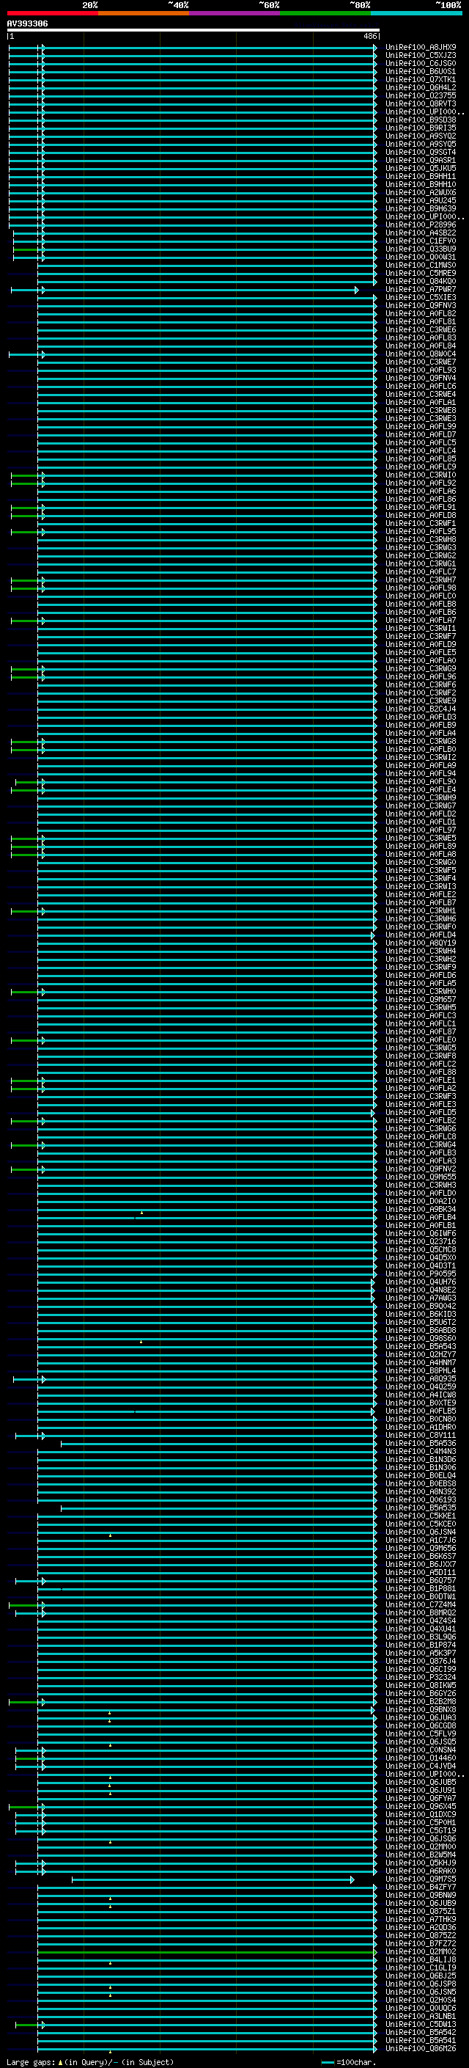469x2068 pixels.
Task: Select the UniRef100_A8Q935 entry
Action: pyautogui.click(x=421, y=1378)
